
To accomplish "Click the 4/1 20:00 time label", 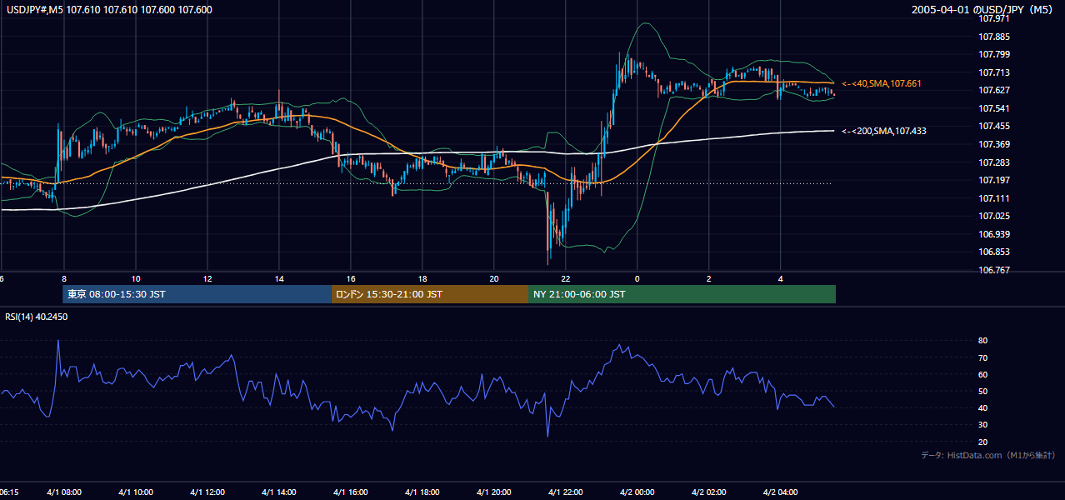I will click(494, 492).
